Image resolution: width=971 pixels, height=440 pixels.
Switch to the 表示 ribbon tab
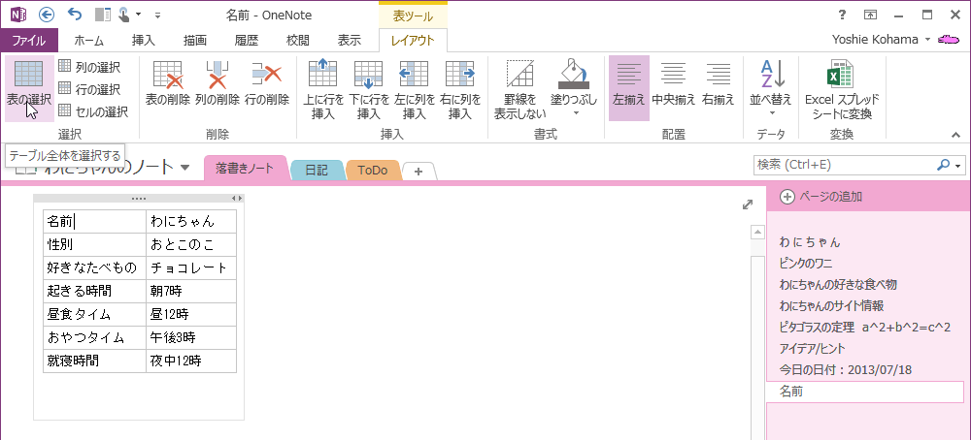(350, 41)
